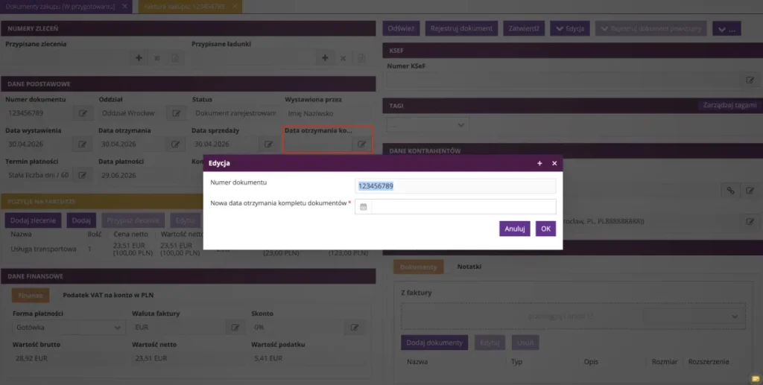The height and width of the screenshot is (385, 763).
Task: Switch to Faktura zakupu: 123456789 tab
Action: [185, 6]
